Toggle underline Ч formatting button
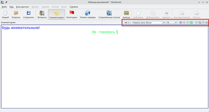 click(x=188, y=23)
